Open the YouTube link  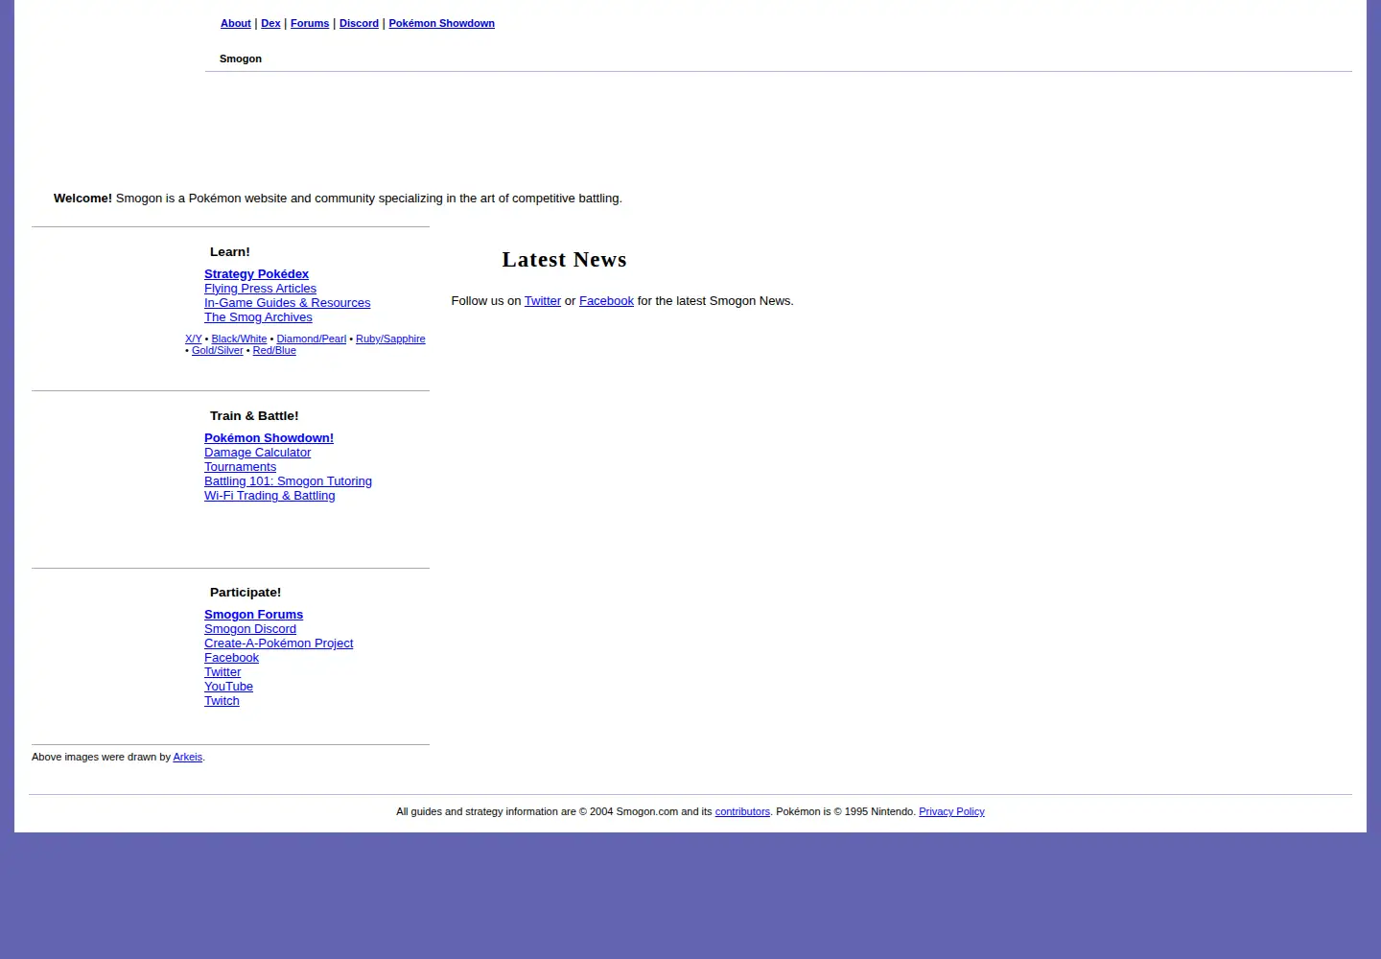click(x=228, y=687)
